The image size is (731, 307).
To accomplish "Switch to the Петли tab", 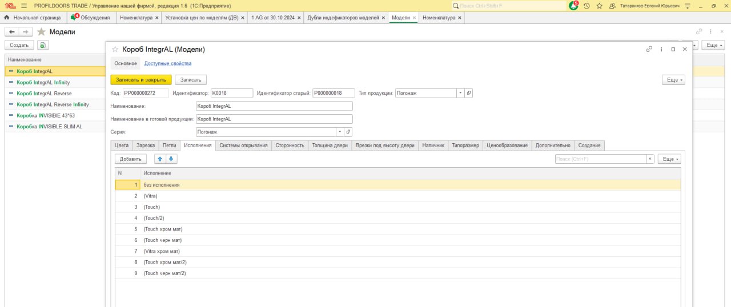I will pos(169,146).
